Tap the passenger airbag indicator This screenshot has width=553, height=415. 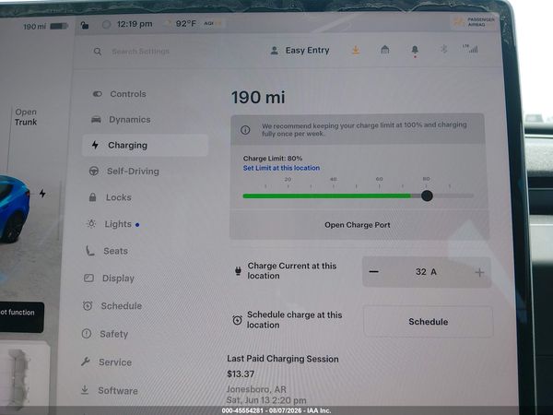(x=474, y=22)
